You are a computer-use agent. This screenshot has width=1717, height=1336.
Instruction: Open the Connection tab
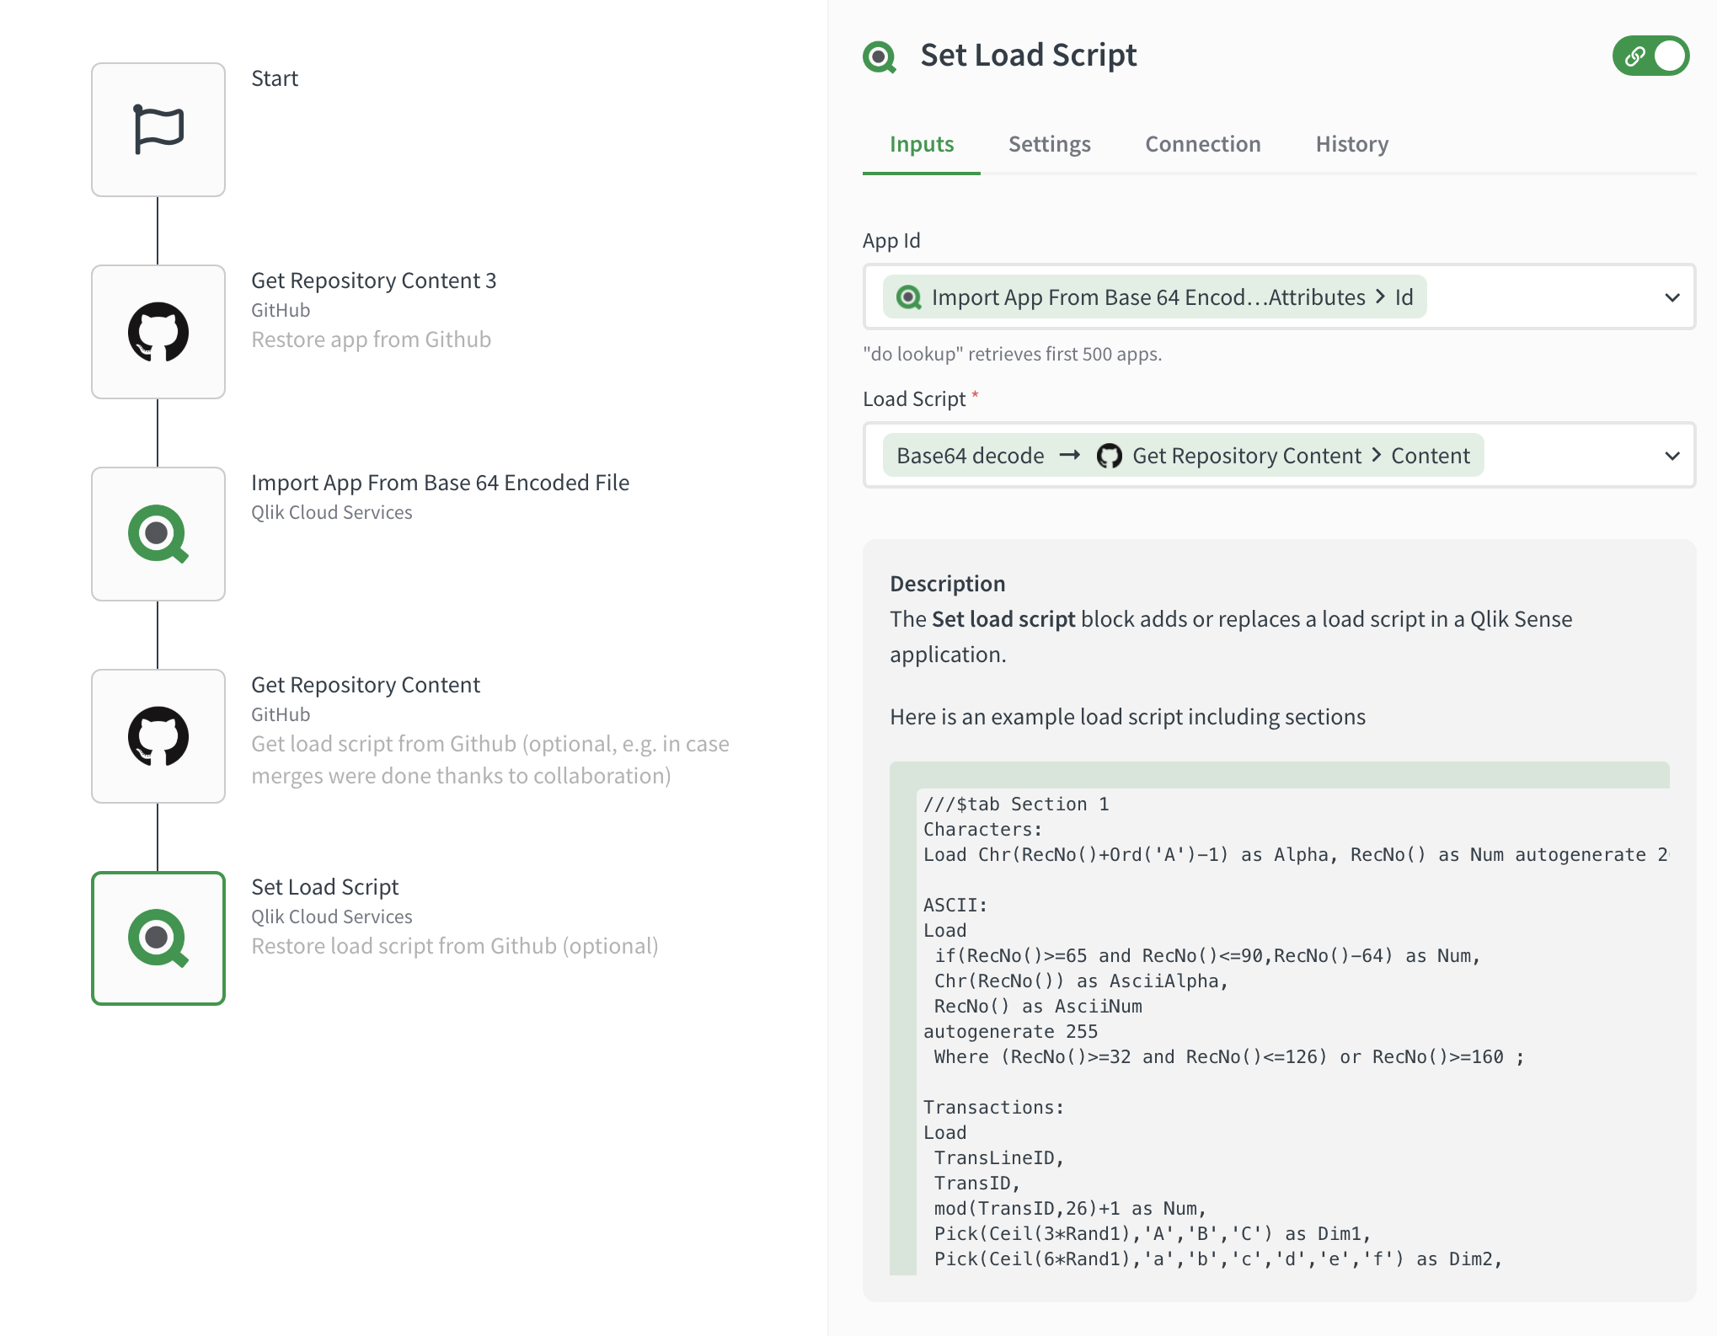[1202, 144]
